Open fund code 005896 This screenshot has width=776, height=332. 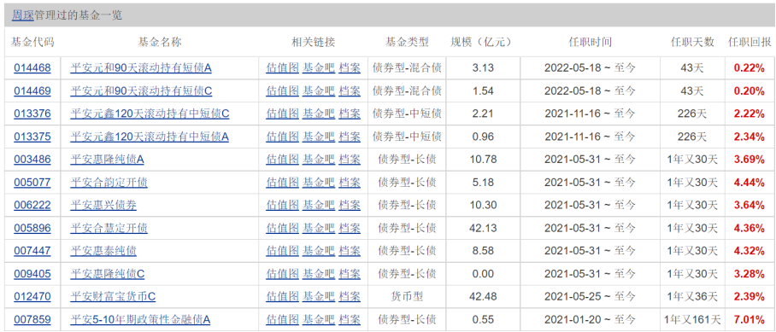tap(32, 228)
